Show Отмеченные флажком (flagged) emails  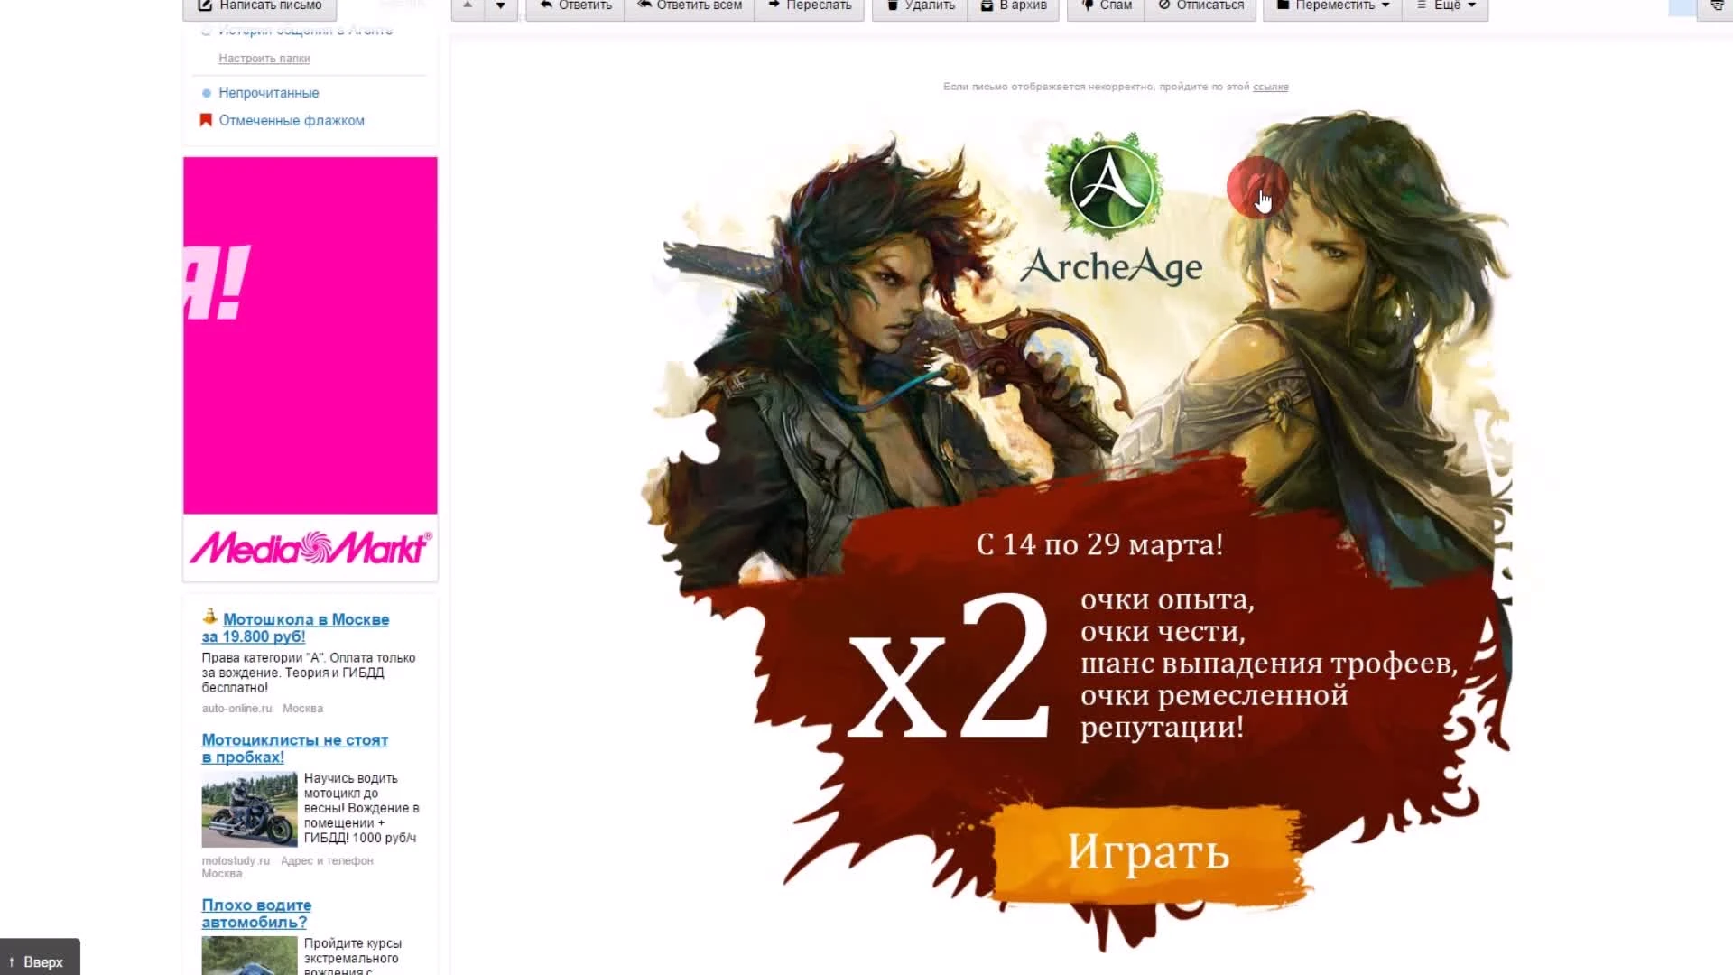tap(291, 119)
